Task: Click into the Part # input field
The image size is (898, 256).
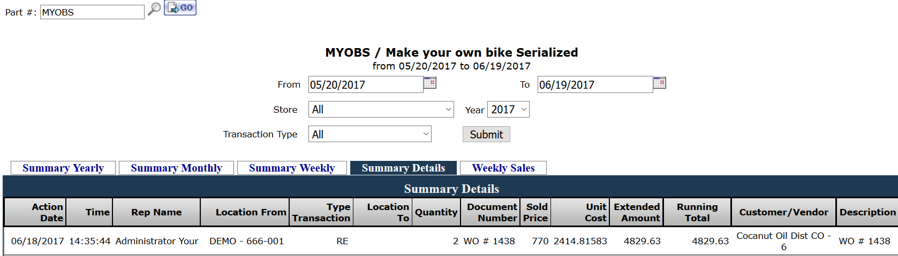Action: click(92, 12)
